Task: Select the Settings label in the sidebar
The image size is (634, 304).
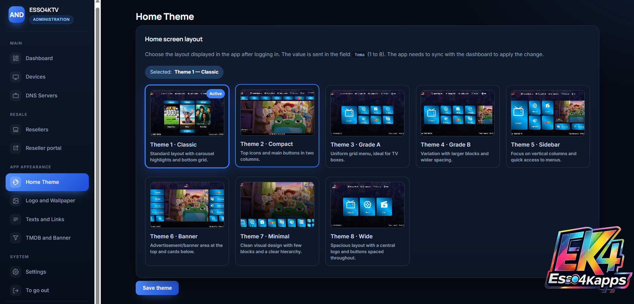Action: [36, 272]
